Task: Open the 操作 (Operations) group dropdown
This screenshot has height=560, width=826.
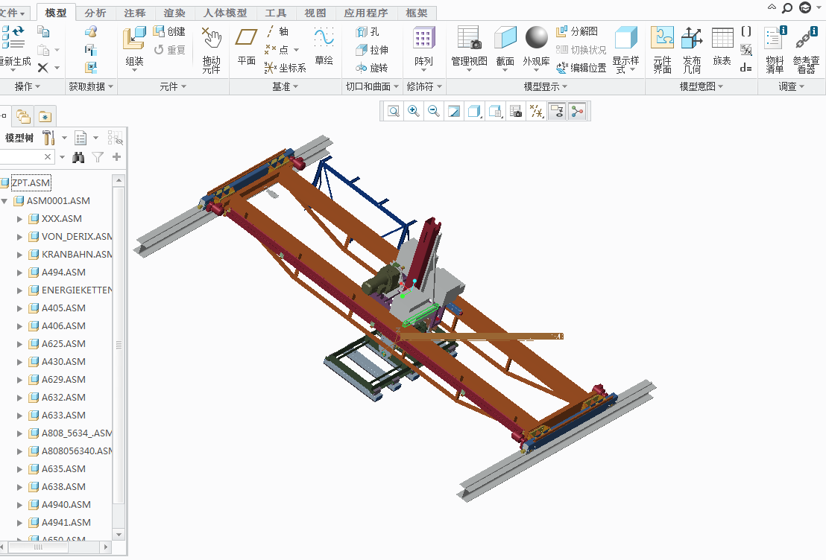Action: pyautogui.click(x=27, y=86)
